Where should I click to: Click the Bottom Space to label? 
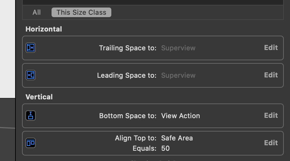click(128, 116)
